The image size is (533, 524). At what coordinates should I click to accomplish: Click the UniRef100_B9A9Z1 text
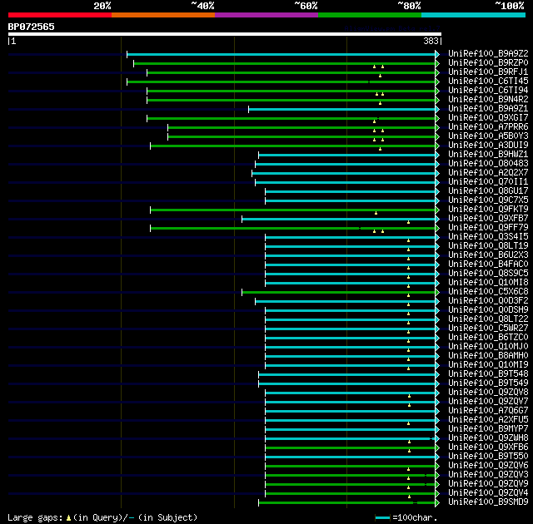pyautogui.click(x=488, y=109)
